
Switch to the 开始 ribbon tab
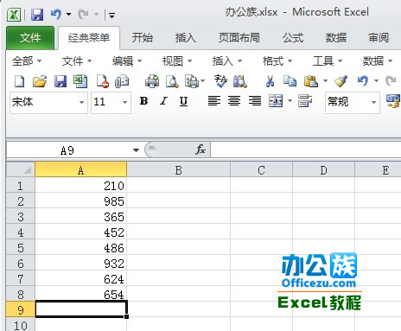click(x=143, y=38)
